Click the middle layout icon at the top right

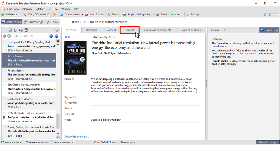click(271, 15)
